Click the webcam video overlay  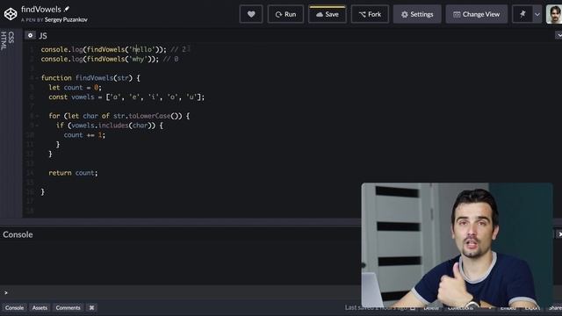click(457, 246)
